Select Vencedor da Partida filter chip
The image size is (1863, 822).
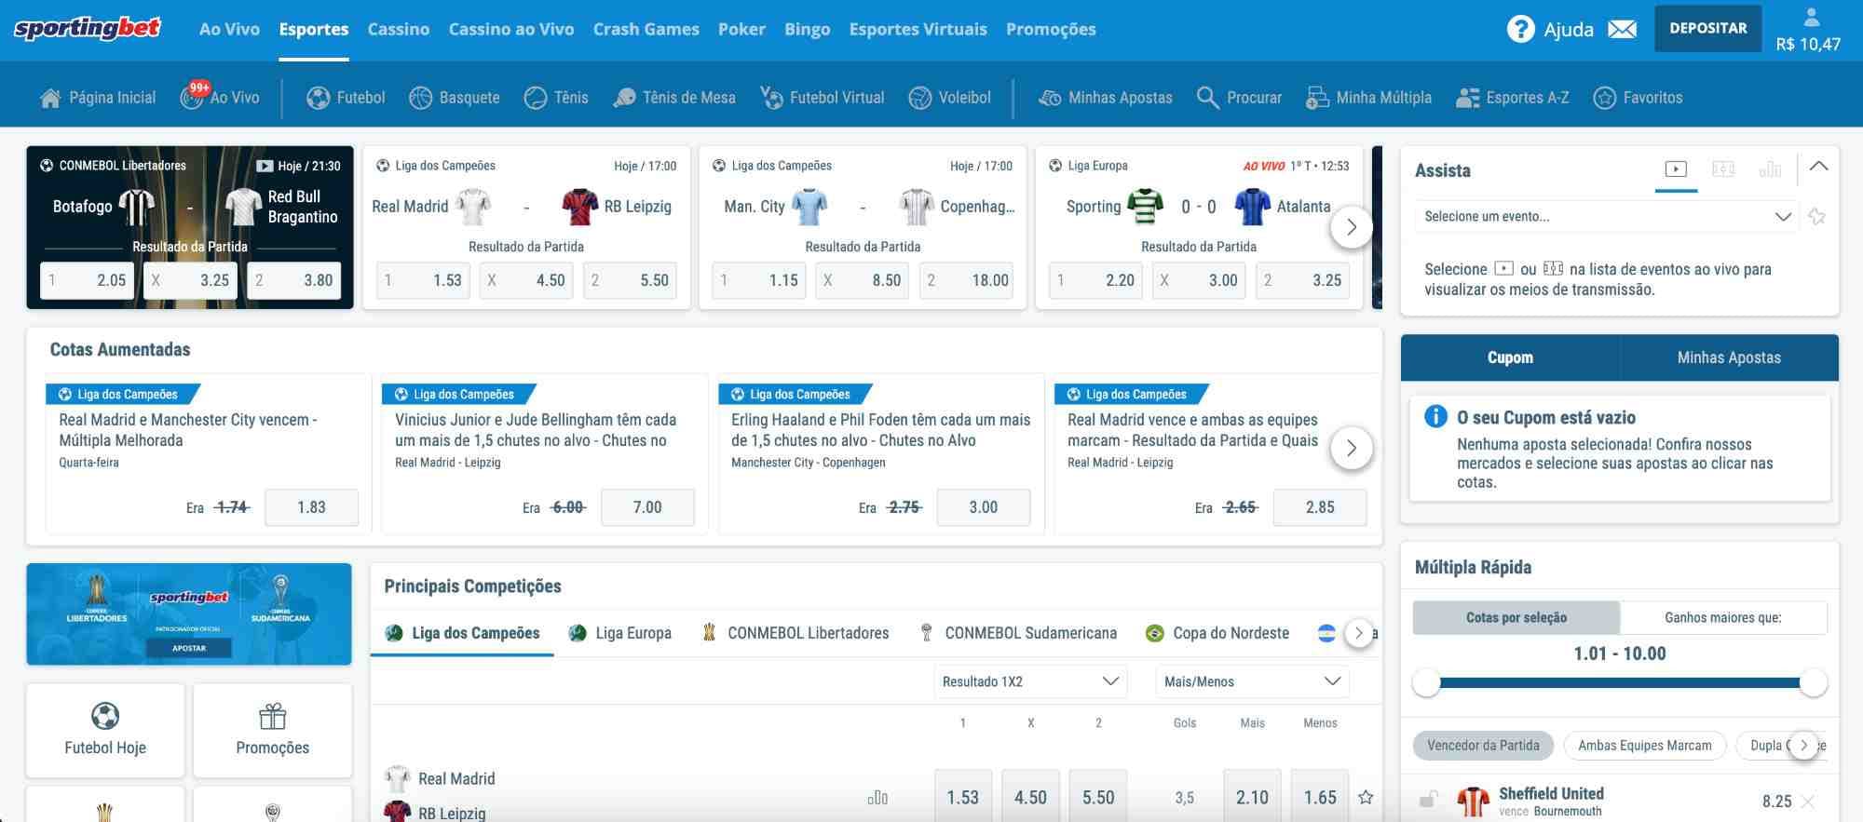(1483, 746)
